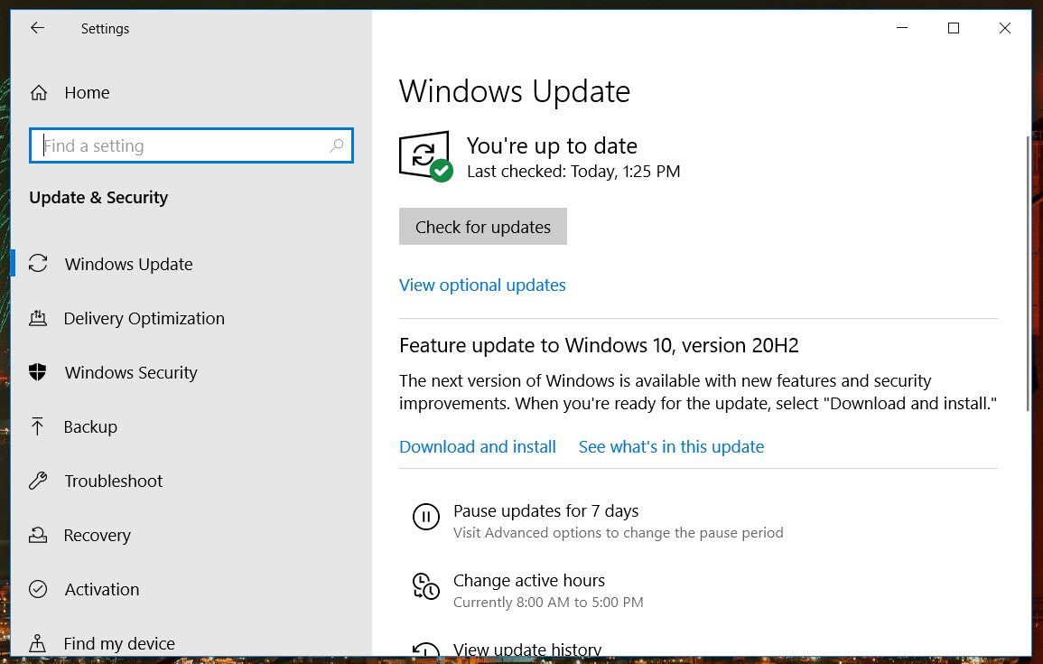
Task: Focus the Find a setting search box
Action: pos(191,145)
